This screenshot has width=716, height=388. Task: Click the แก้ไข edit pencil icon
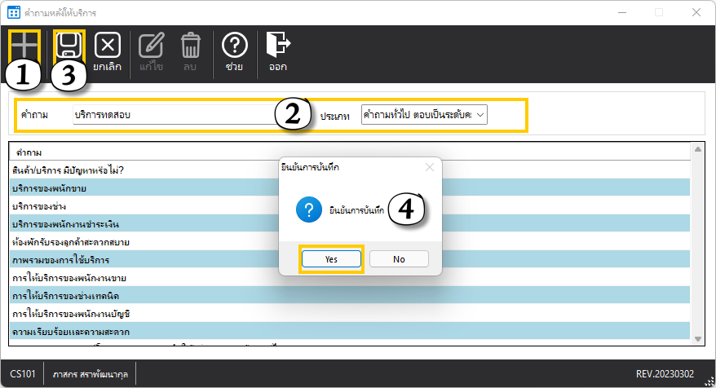click(151, 51)
